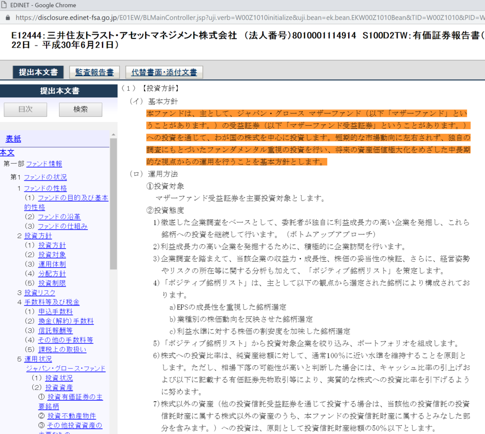
Task: Open the 投資制限 link
Action: coord(52,283)
